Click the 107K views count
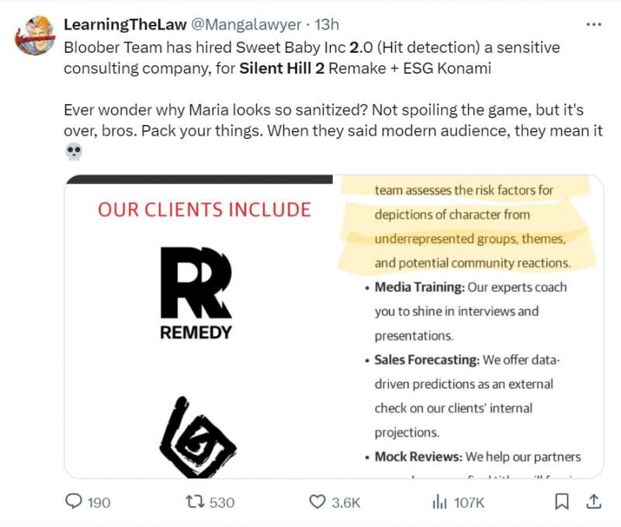The height and width of the screenshot is (527, 621). point(469,503)
